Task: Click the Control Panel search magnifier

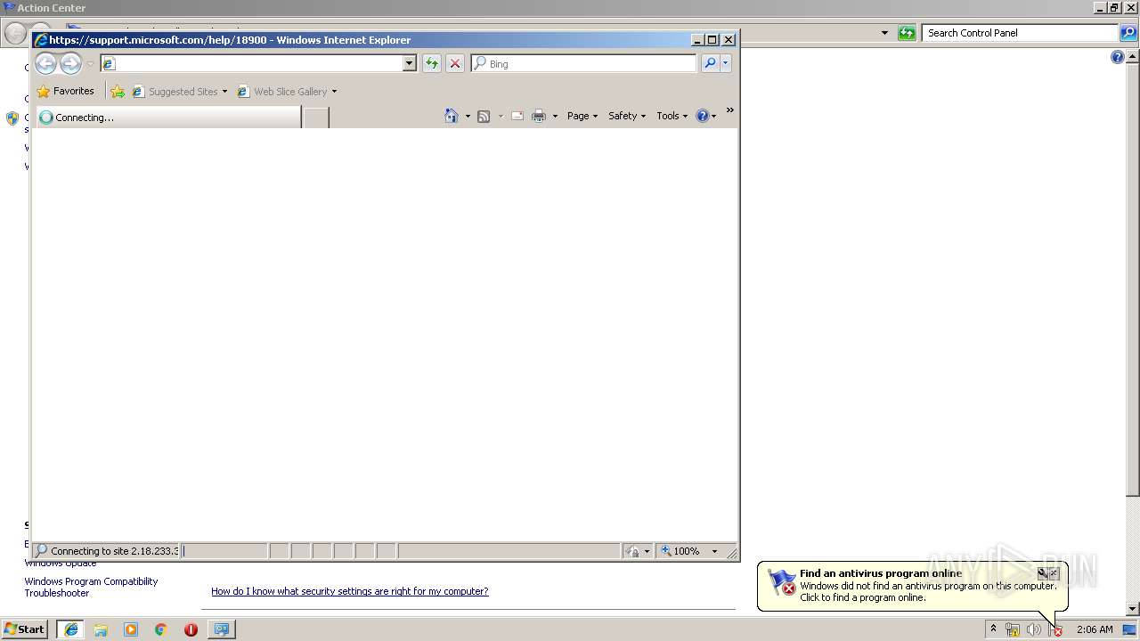Action: point(1128,33)
